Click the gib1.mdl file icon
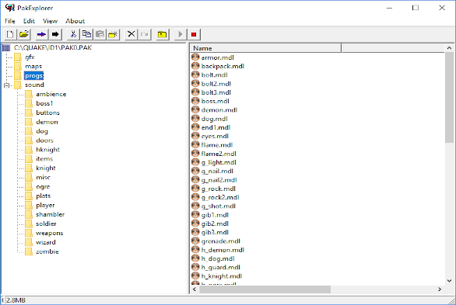456x305 pixels. click(195, 214)
